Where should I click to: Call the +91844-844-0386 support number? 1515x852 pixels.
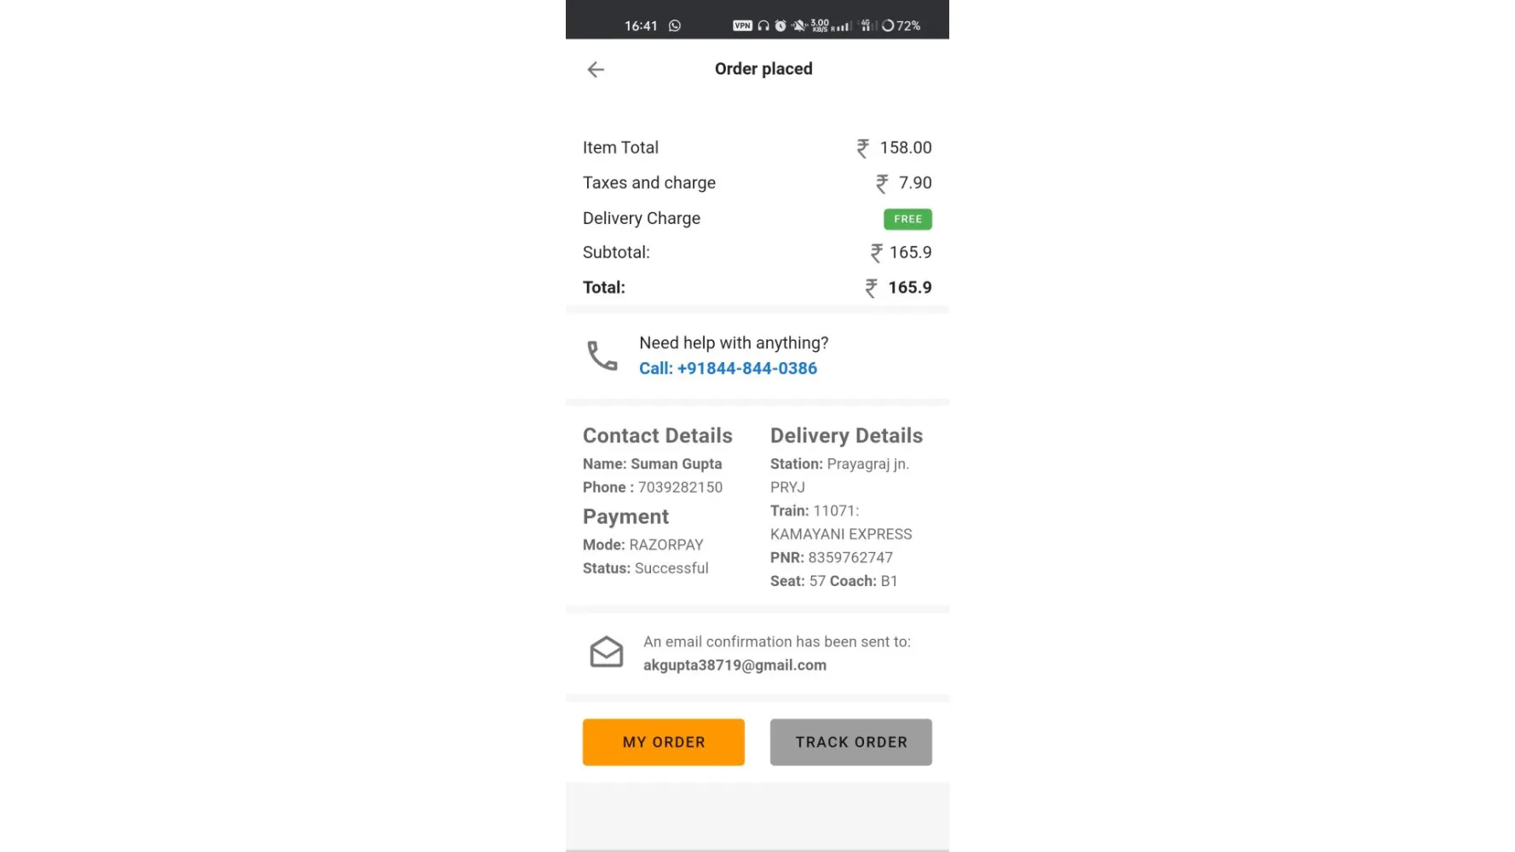click(729, 368)
